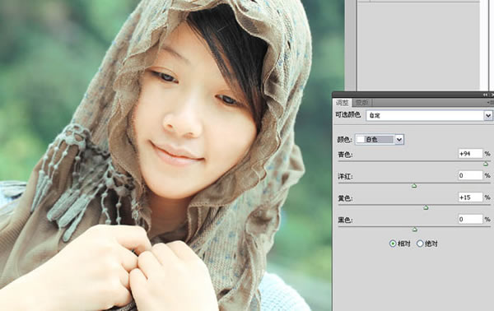Focus the 黑色 value field showing 0
Viewport: 494px width, 311px height.
tap(470, 219)
